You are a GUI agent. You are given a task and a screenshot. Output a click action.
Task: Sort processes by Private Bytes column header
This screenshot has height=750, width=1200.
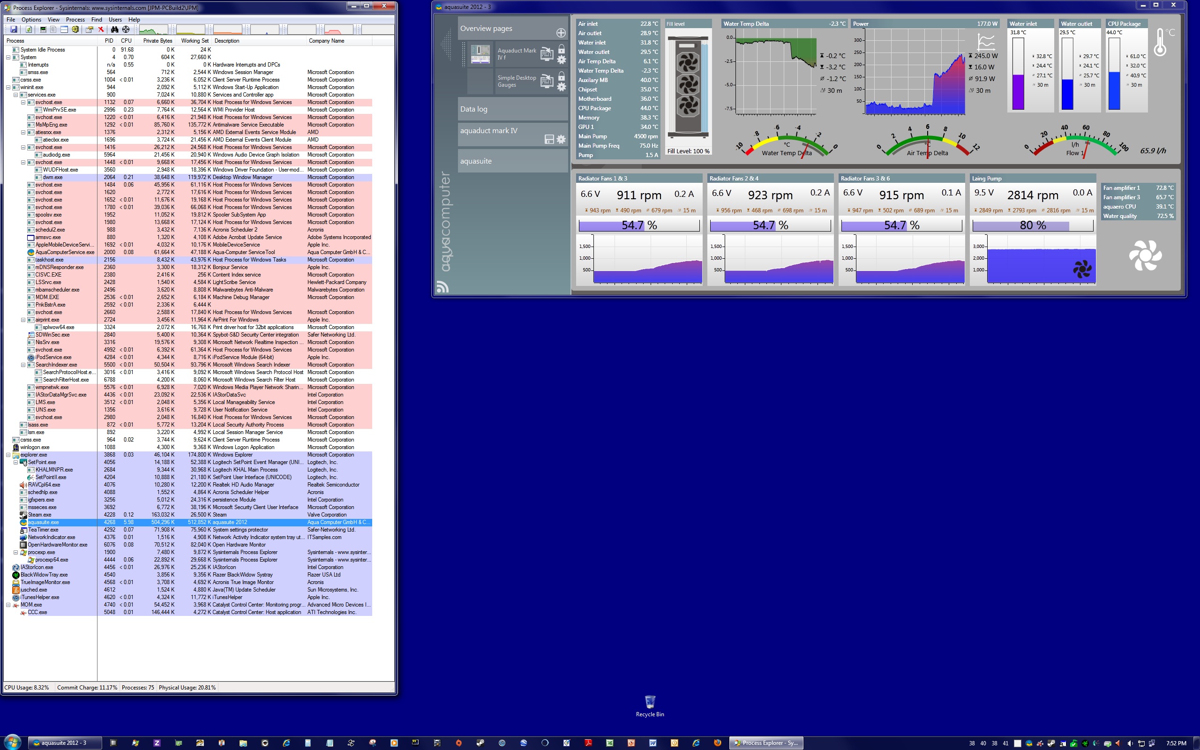point(157,41)
